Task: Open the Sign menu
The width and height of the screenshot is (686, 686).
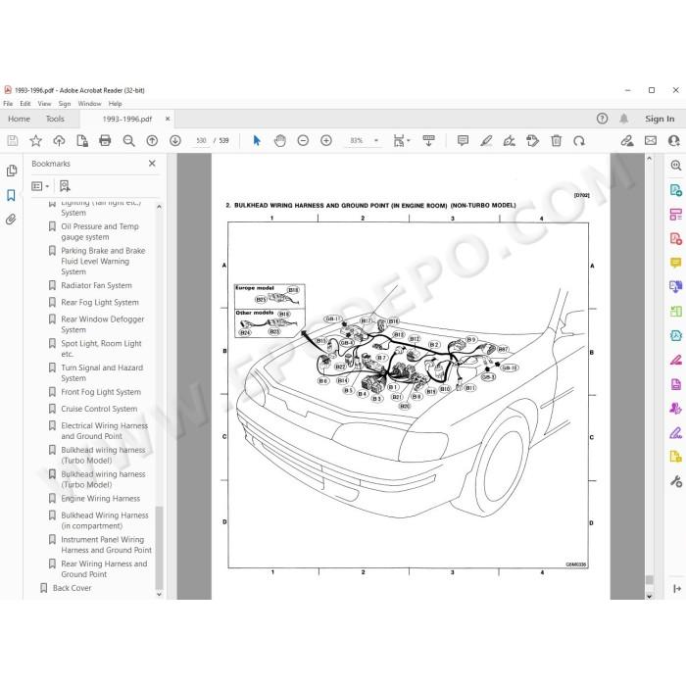Action: point(65,104)
